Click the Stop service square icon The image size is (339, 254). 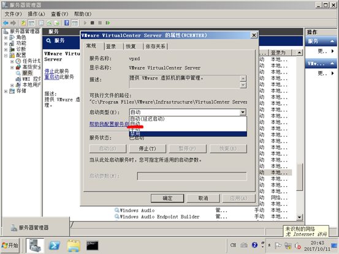[93, 23]
